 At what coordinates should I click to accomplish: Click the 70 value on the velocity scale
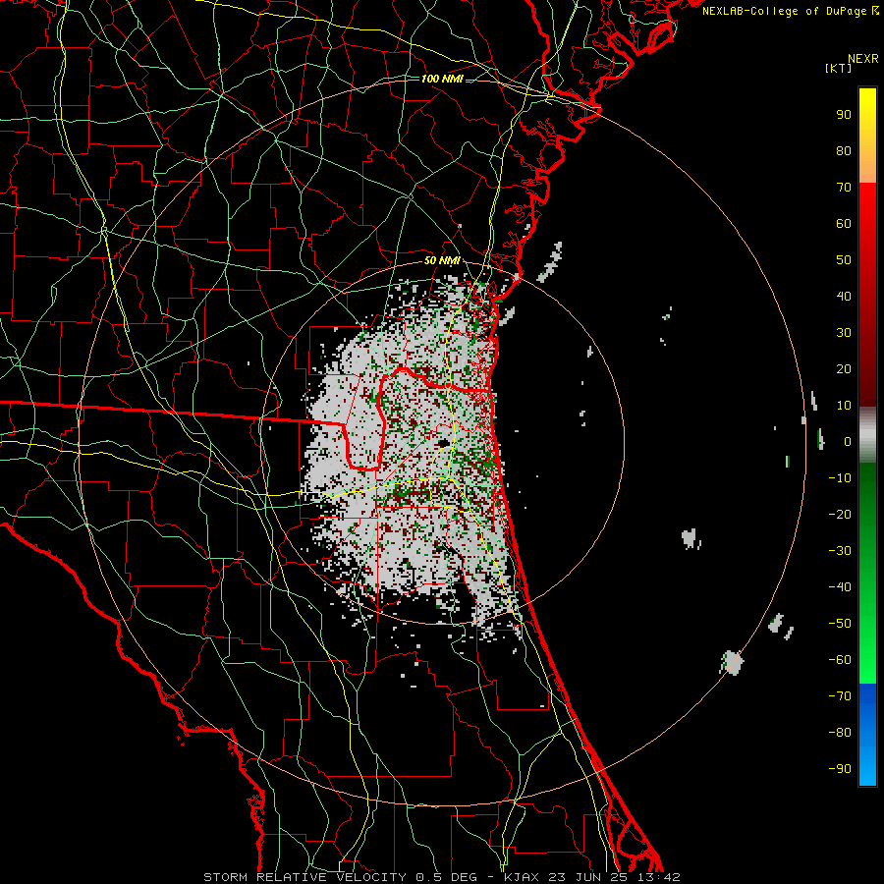(x=844, y=188)
